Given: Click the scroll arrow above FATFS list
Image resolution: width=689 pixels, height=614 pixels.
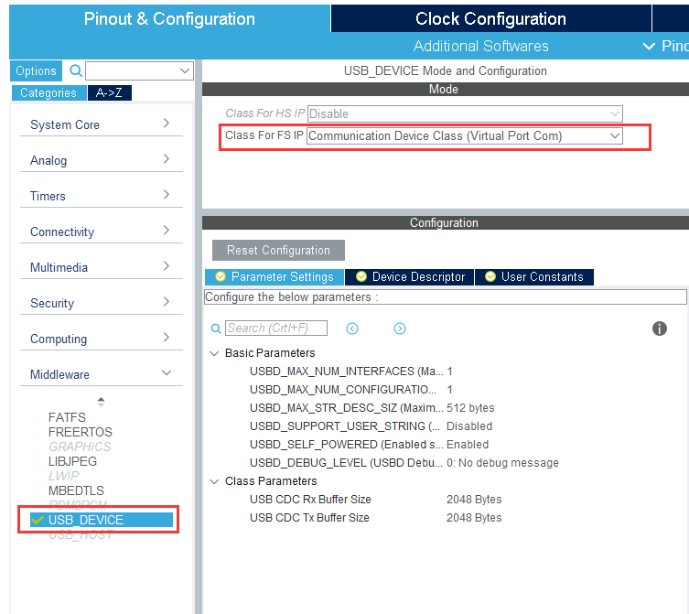Looking at the screenshot, I should coord(101,402).
